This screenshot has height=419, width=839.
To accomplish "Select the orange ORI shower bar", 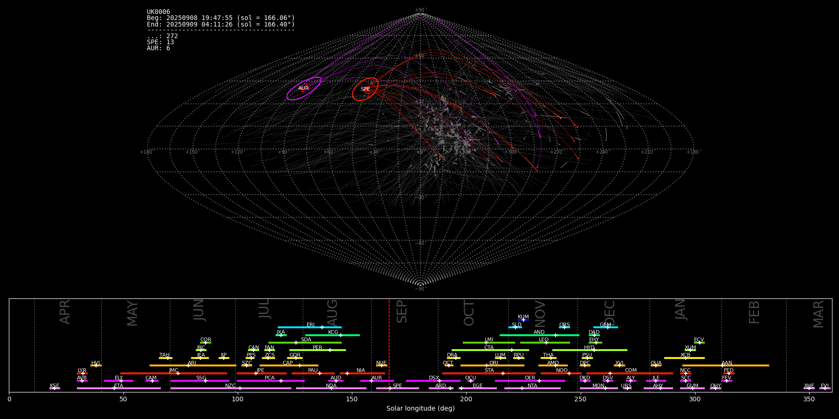I will pos(492,365).
